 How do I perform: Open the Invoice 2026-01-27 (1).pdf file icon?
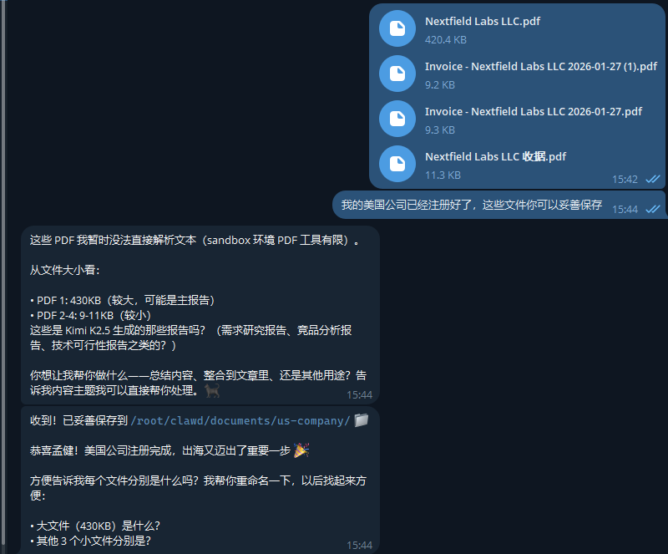(397, 74)
